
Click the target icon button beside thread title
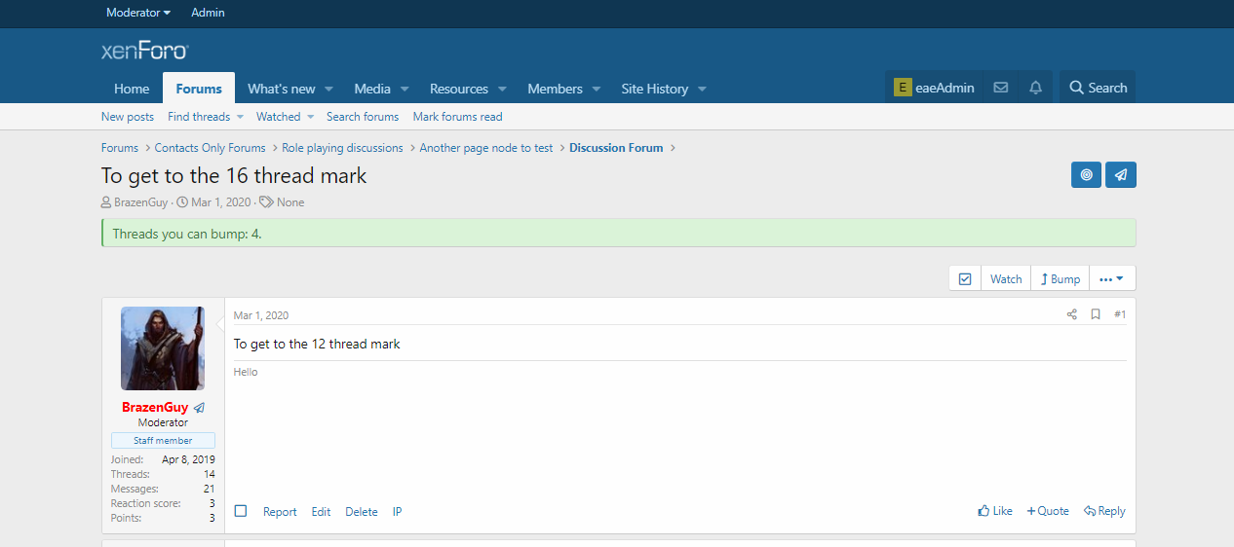pos(1086,175)
